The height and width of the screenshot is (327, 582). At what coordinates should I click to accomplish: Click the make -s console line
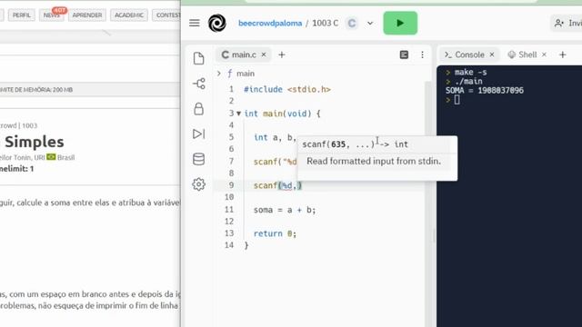tap(471, 73)
